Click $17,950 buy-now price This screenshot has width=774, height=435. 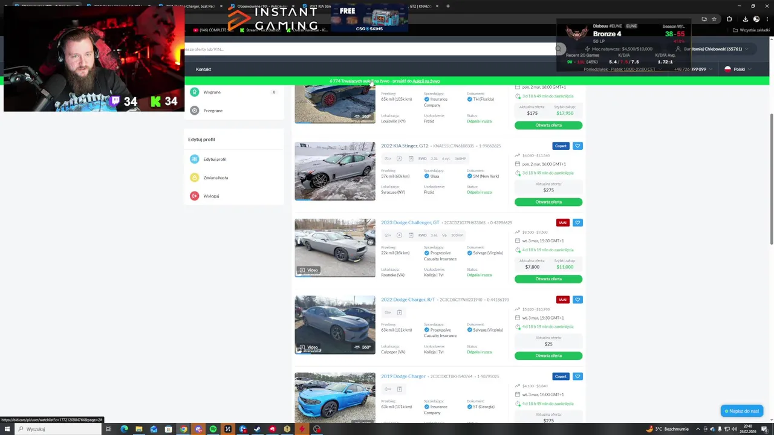[565, 113]
